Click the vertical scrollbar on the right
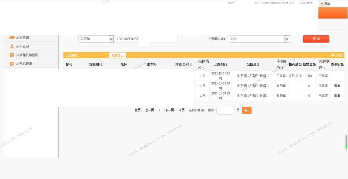The height and width of the screenshot is (179, 348). pos(346,142)
